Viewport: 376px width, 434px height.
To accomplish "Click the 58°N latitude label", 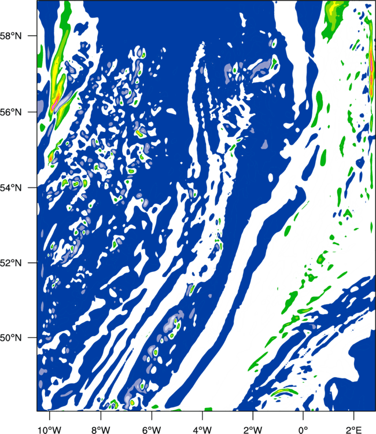I will [x=11, y=36].
